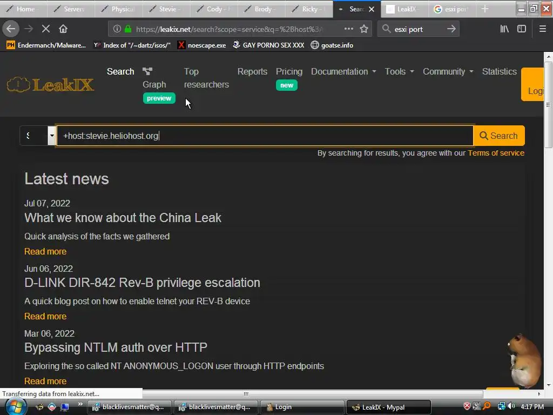Click the hamster image on the page
This screenshot has width=553, height=415.
[525, 360]
